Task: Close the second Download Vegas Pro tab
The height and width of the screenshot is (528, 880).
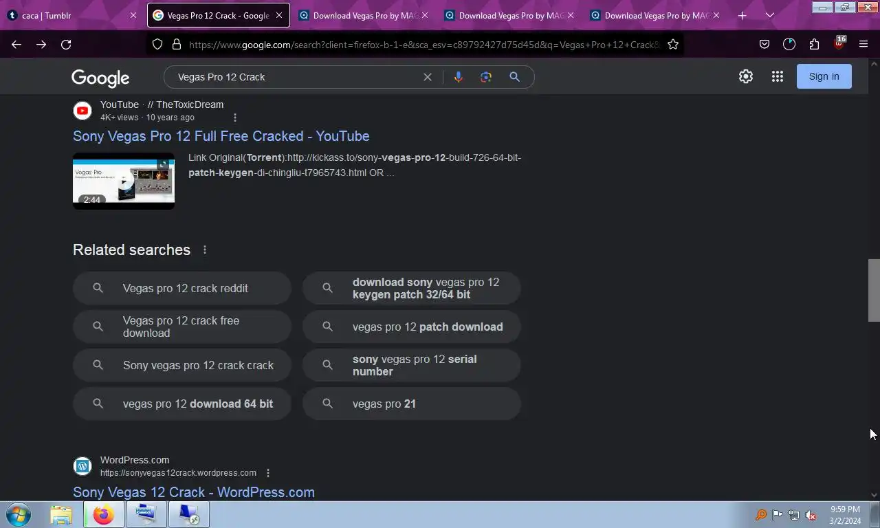Action: [571, 15]
